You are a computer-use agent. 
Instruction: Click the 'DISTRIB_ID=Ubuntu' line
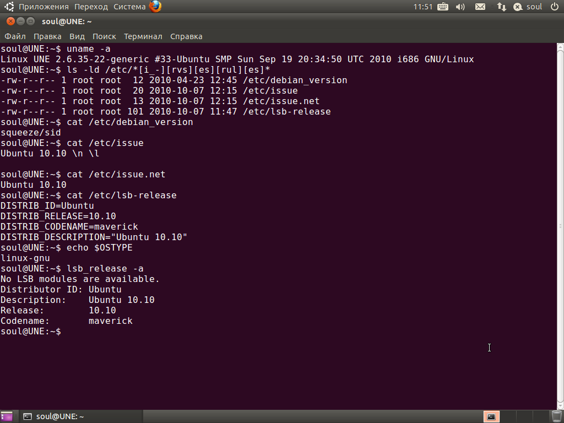47,206
